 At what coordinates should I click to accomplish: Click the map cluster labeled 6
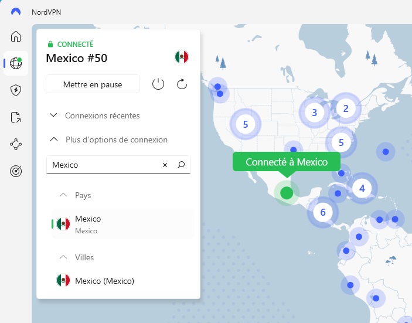click(323, 212)
